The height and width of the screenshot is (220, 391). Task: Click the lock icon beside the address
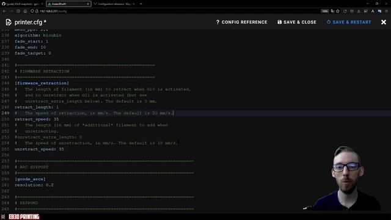(x=37, y=11)
